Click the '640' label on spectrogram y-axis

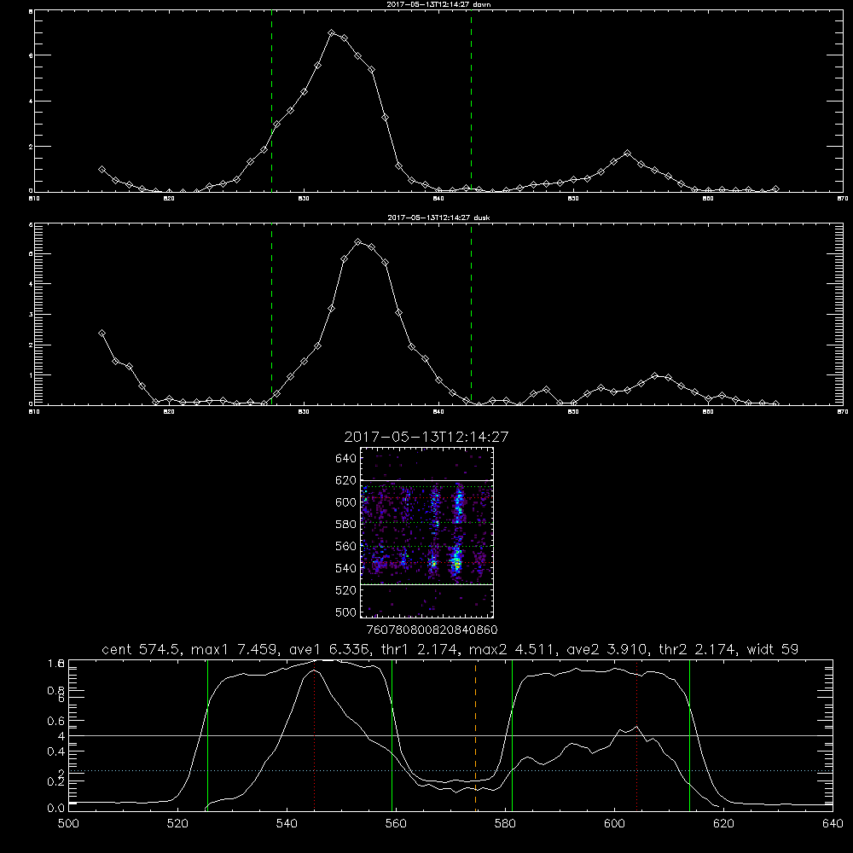click(x=346, y=459)
